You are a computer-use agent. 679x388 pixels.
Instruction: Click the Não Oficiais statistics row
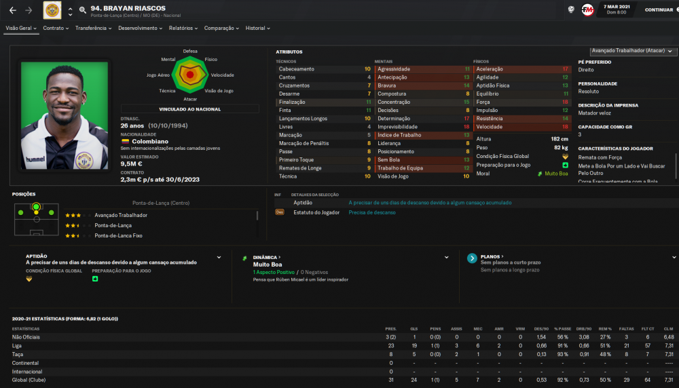343,337
